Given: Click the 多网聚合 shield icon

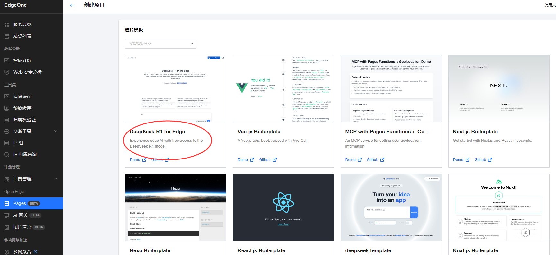Looking at the screenshot, I should 7,252.
